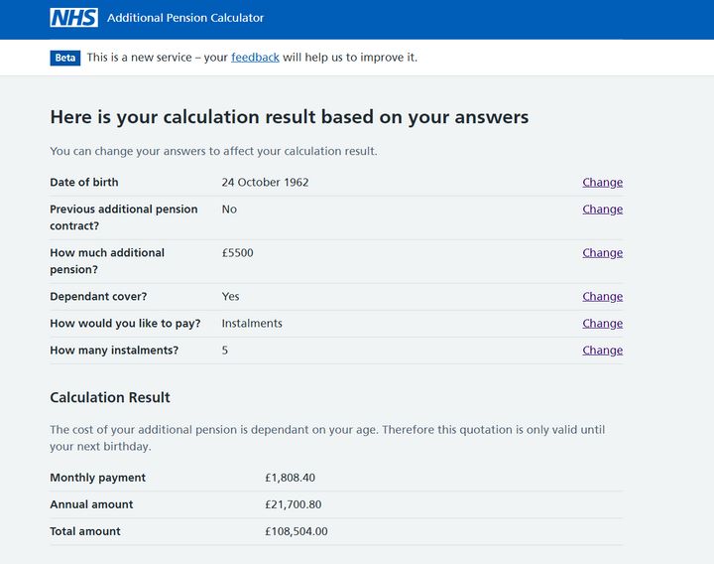Viewport: 714px width, 564px height.
Task: Change the Dependant cover answer
Action: pyautogui.click(x=602, y=297)
